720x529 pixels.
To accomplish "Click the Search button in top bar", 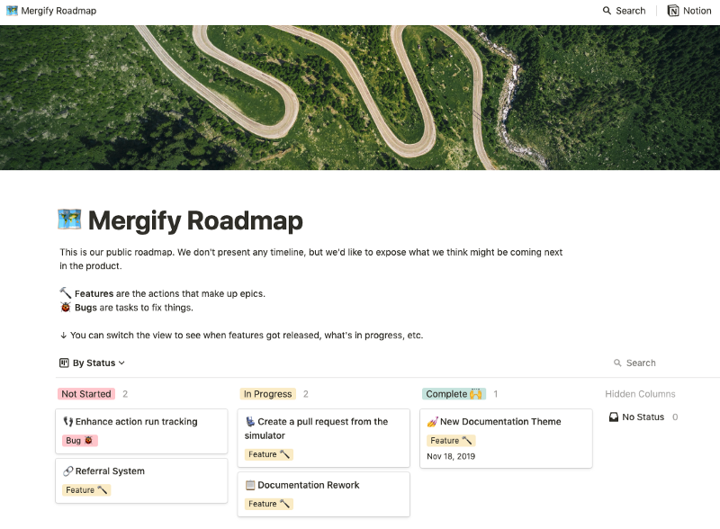I will pos(624,11).
